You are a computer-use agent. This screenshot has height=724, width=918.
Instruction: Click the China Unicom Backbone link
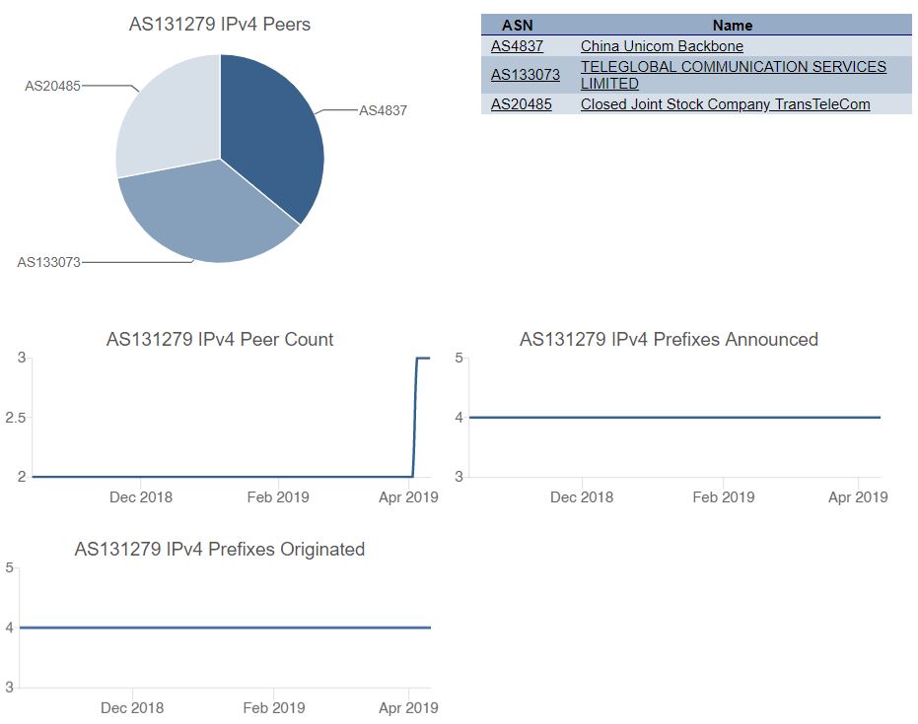point(662,46)
